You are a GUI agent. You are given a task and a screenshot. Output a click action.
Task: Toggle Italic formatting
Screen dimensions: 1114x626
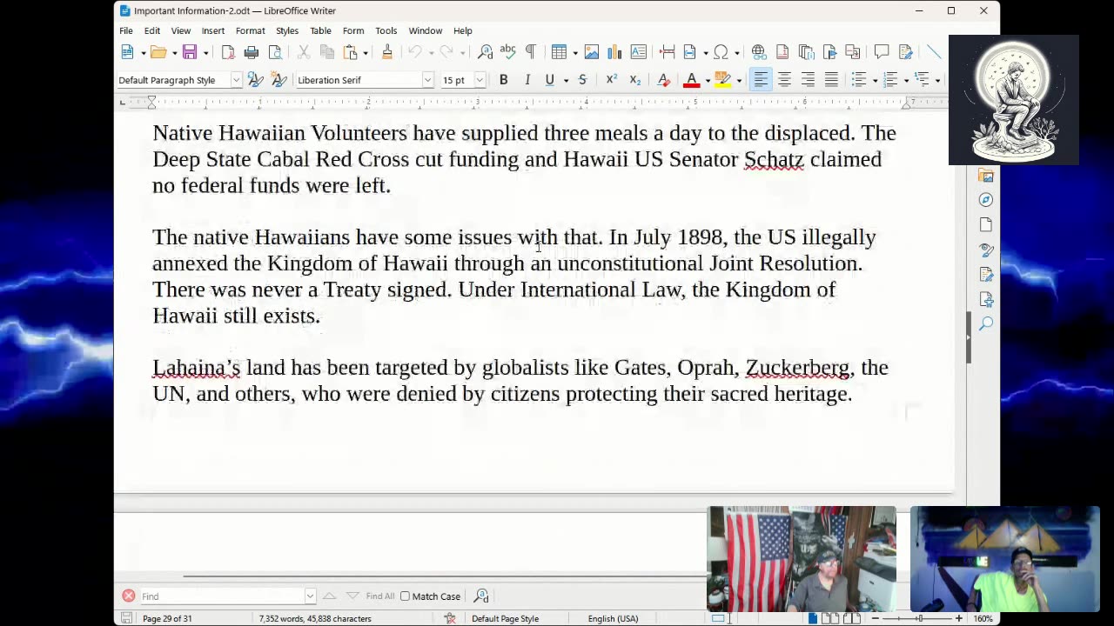(x=527, y=80)
